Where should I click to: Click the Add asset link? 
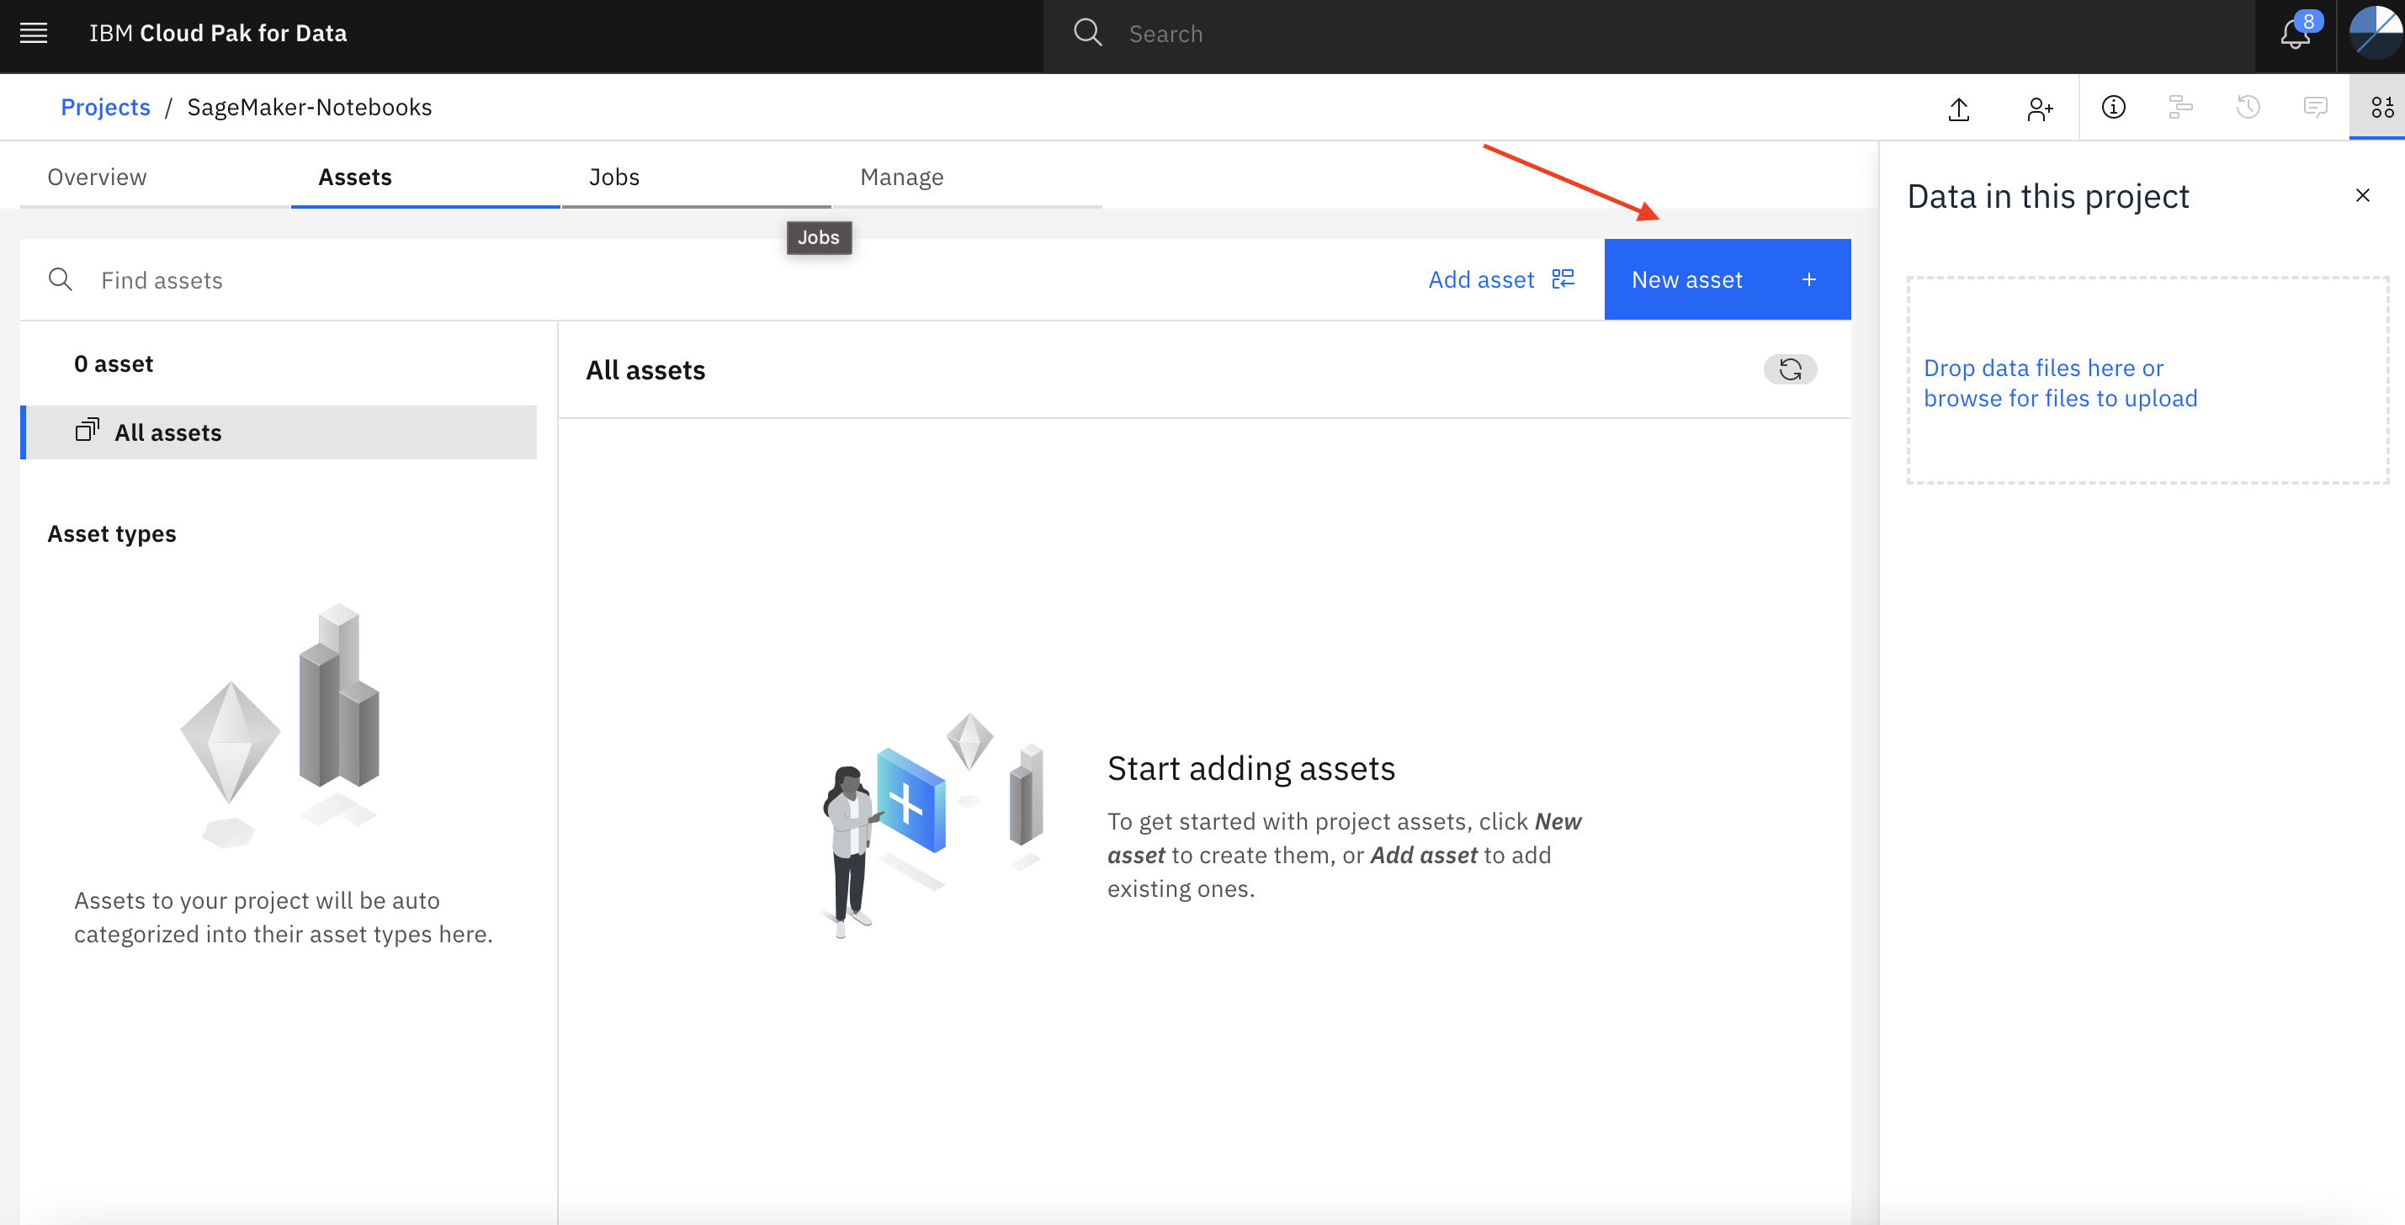click(1502, 279)
